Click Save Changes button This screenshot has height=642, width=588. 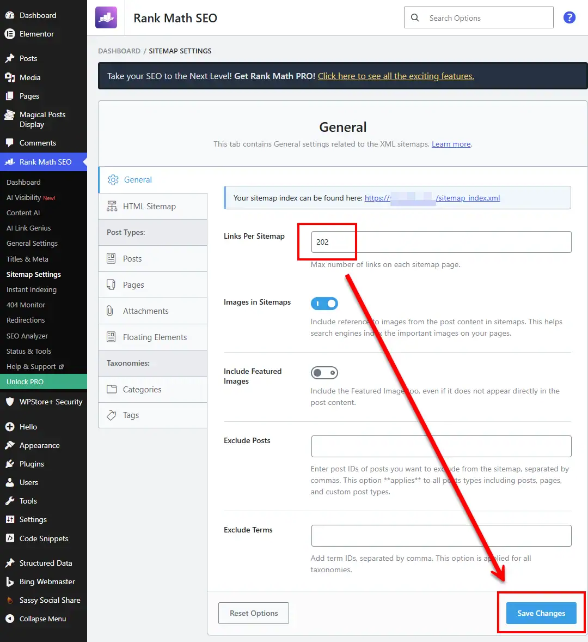coord(541,613)
